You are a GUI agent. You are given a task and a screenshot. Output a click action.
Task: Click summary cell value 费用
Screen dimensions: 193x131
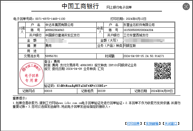click(x=48, y=46)
